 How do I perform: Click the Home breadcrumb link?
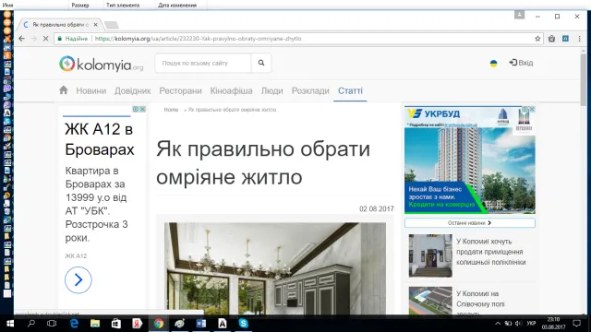(x=171, y=110)
